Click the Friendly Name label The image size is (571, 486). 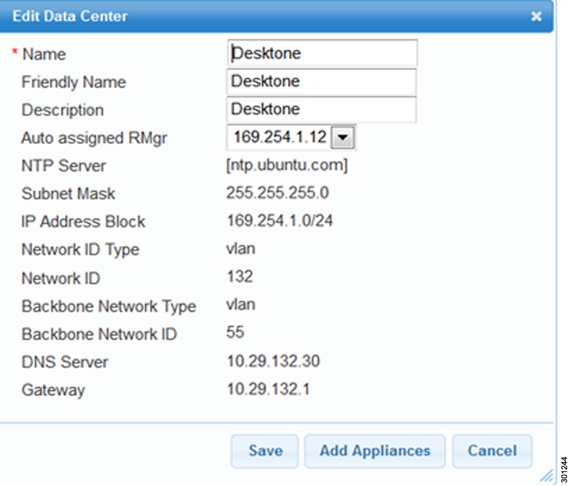(74, 82)
